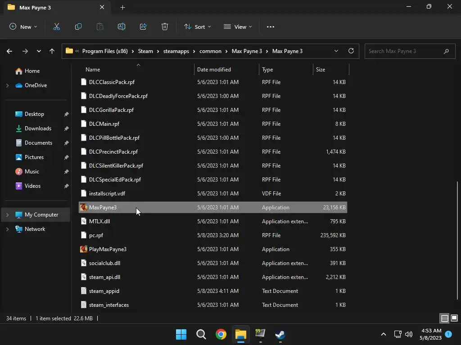Open the Windows Start menu
This screenshot has width=461, height=345.
coord(181,334)
